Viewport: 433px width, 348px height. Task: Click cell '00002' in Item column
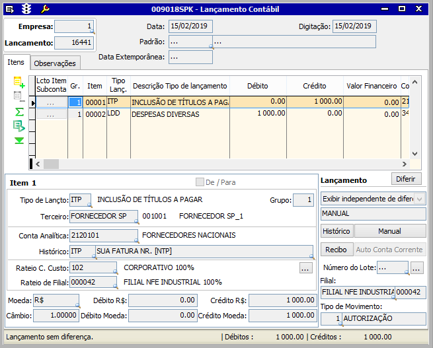click(x=95, y=114)
